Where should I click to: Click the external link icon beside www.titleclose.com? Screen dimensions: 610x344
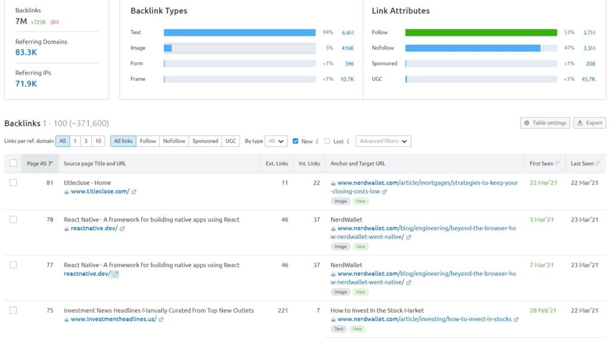coord(133,192)
